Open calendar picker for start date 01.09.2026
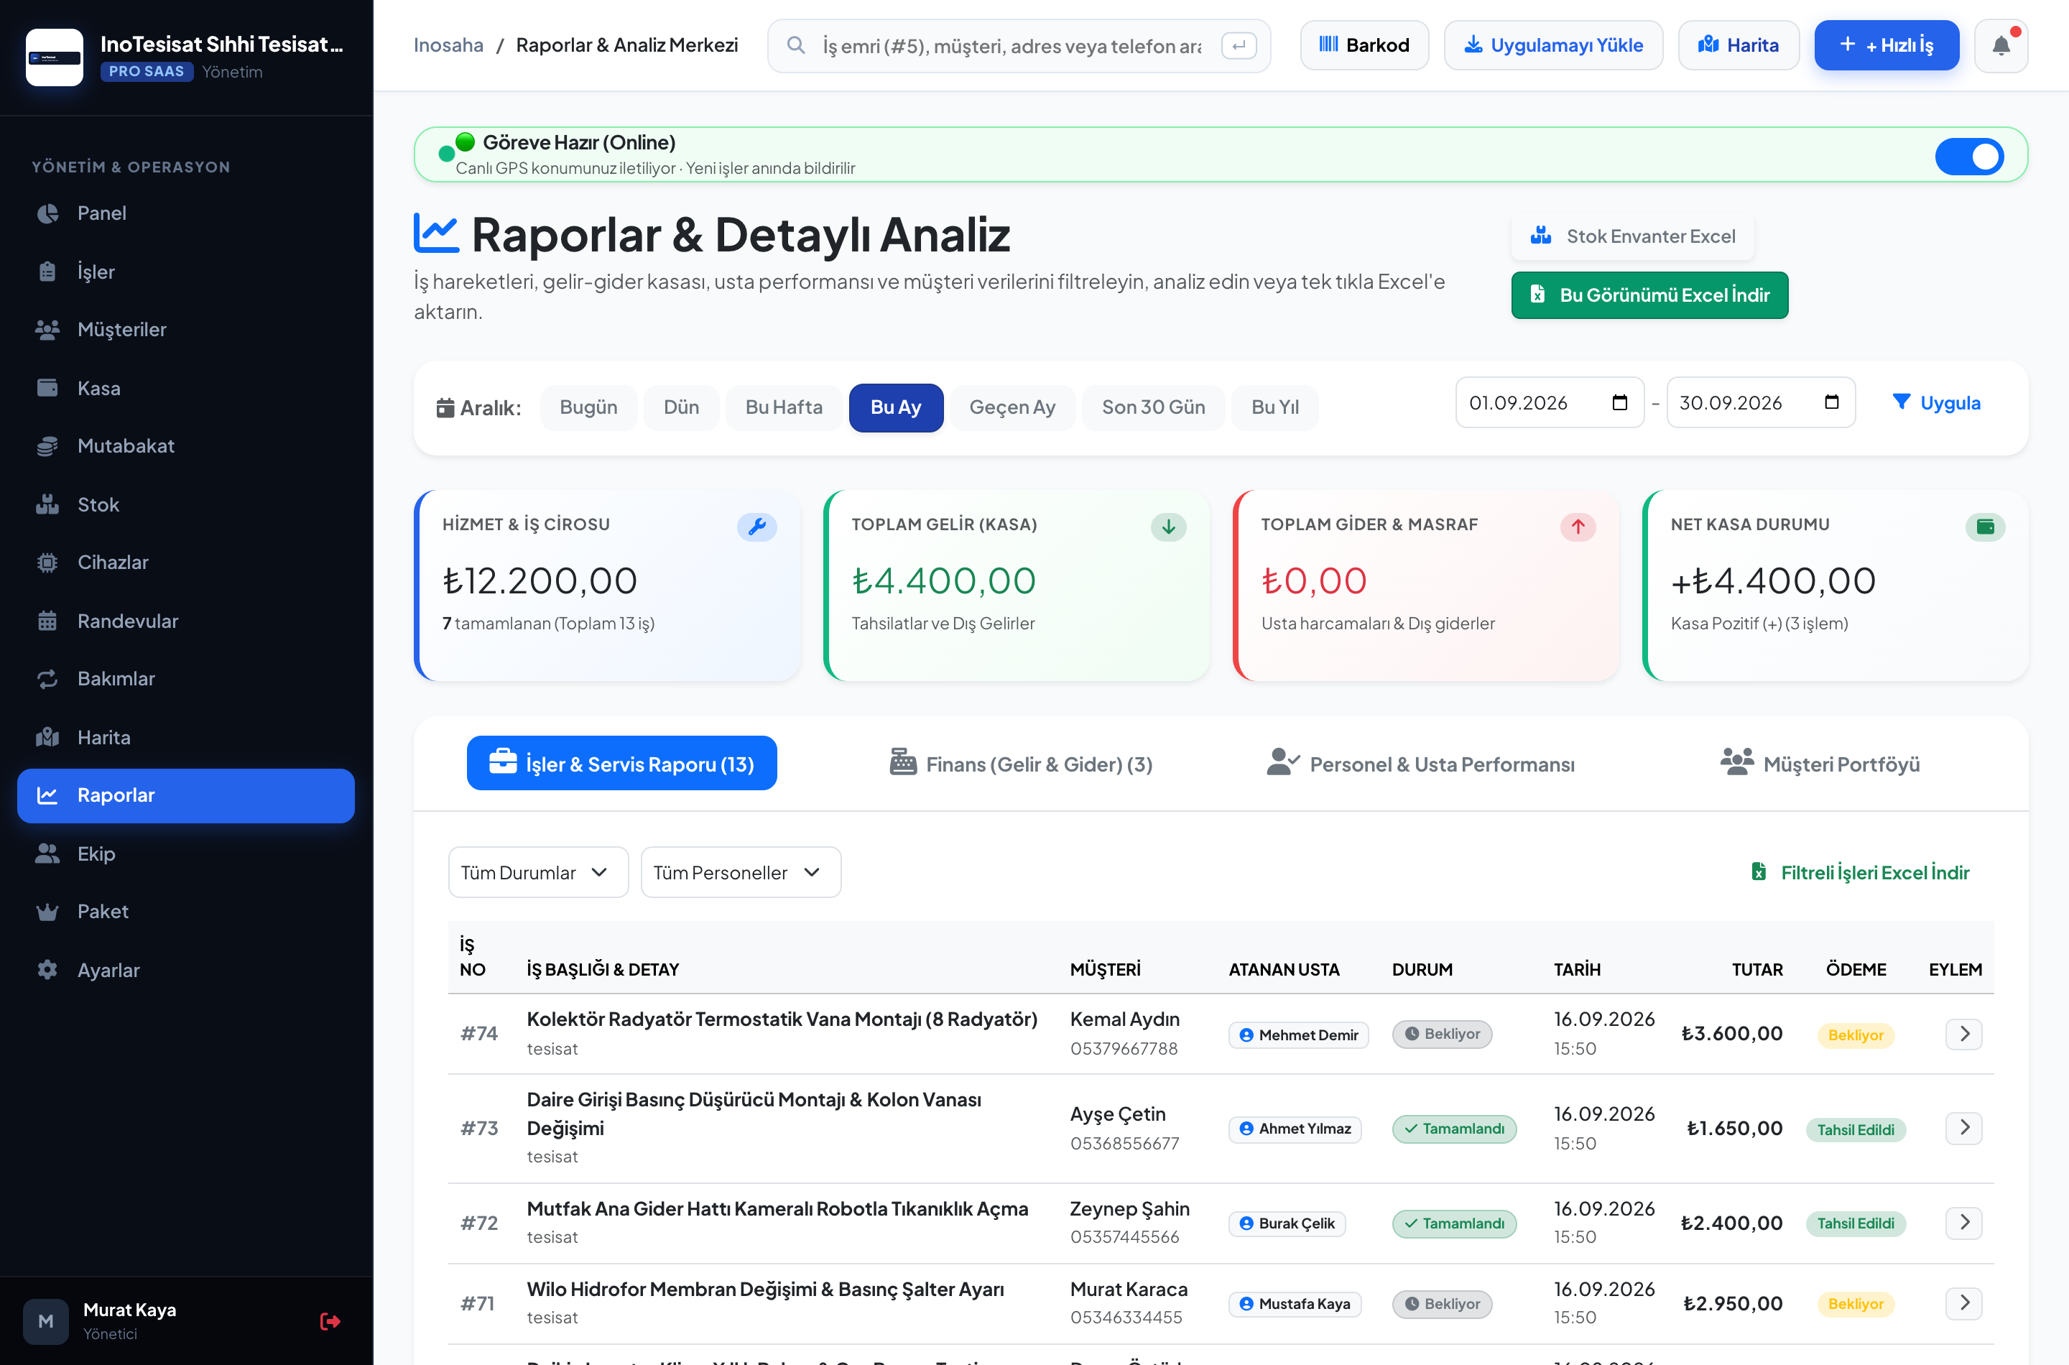 [1619, 402]
